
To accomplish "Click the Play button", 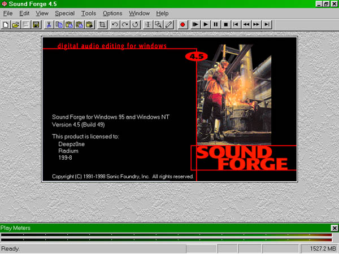I will click(x=206, y=25).
